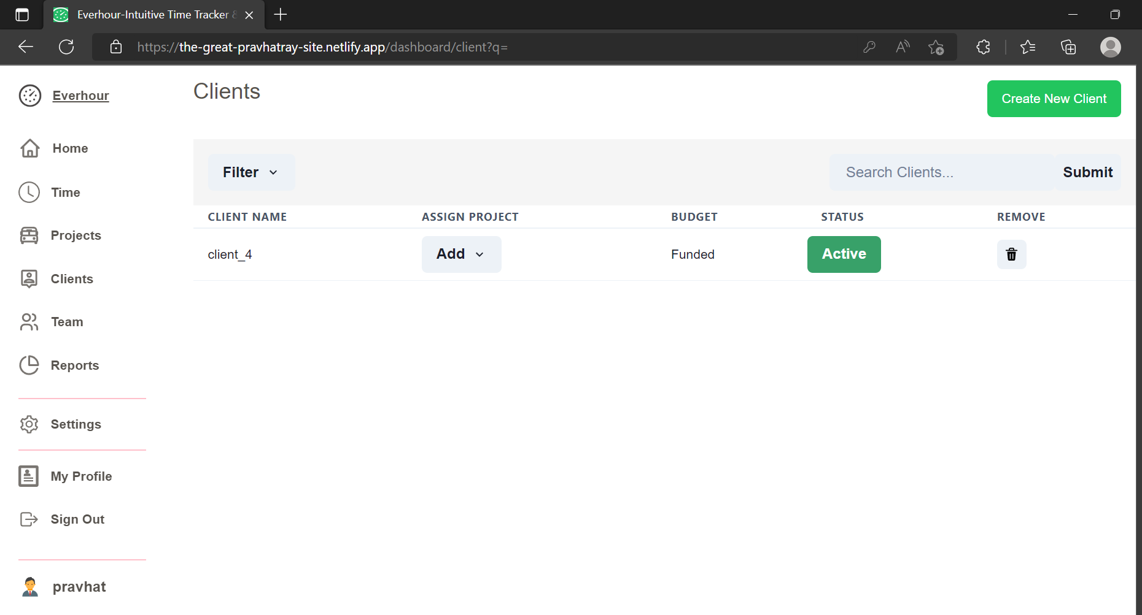View Reports section
1142x615 pixels.
click(75, 365)
